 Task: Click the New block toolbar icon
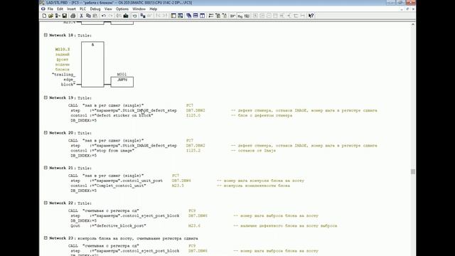44,16
